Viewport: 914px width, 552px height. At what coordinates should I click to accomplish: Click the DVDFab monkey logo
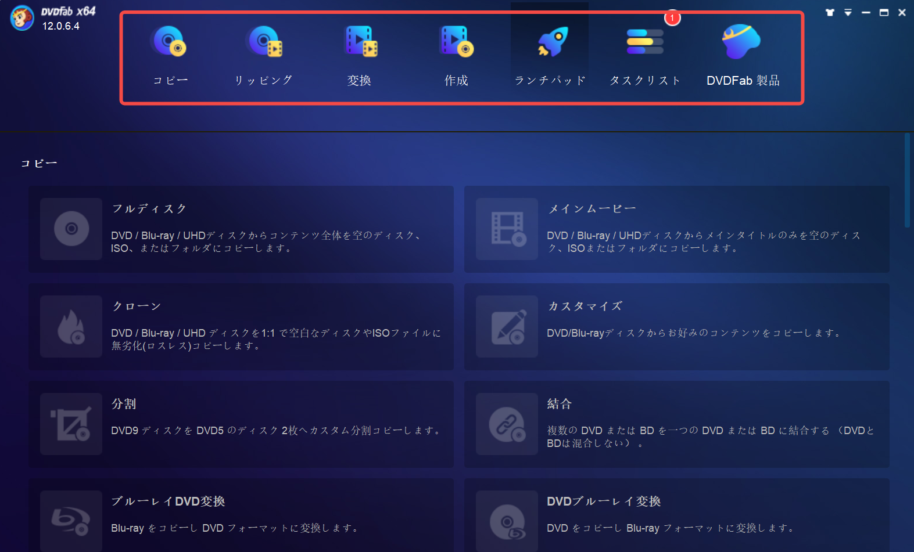tap(22, 17)
